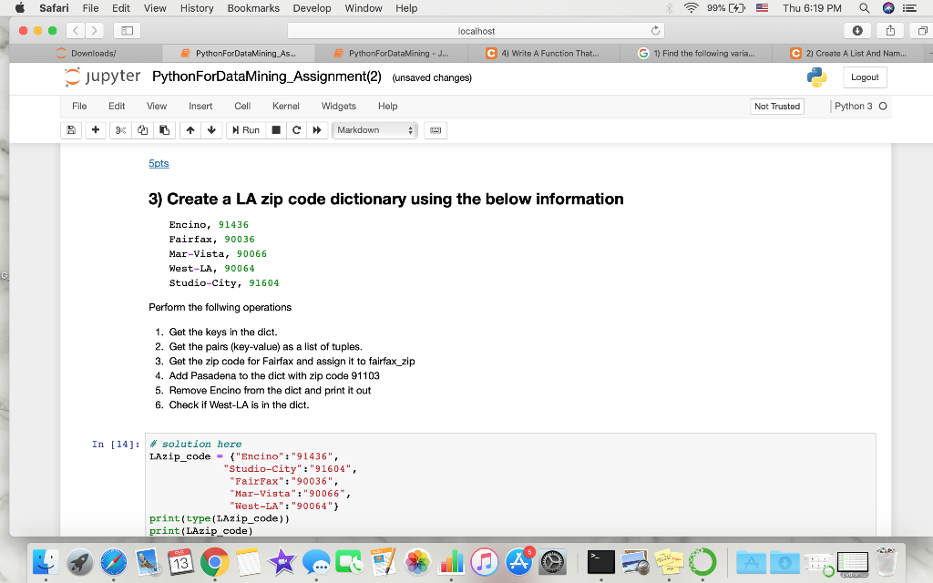The image size is (933, 583).
Task: Follow the 5pts link
Action: tap(159, 163)
